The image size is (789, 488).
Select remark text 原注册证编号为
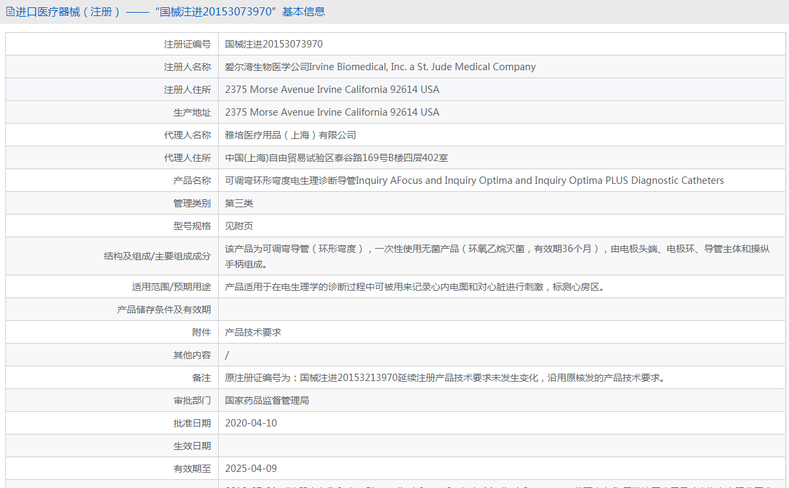[x=447, y=378]
